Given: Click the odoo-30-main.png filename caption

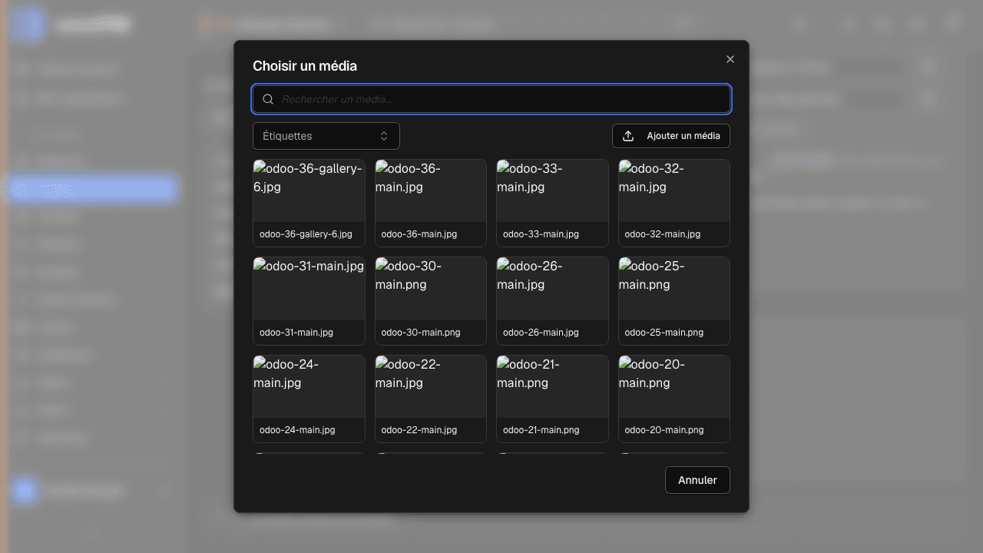Looking at the screenshot, I should [421, 333].
